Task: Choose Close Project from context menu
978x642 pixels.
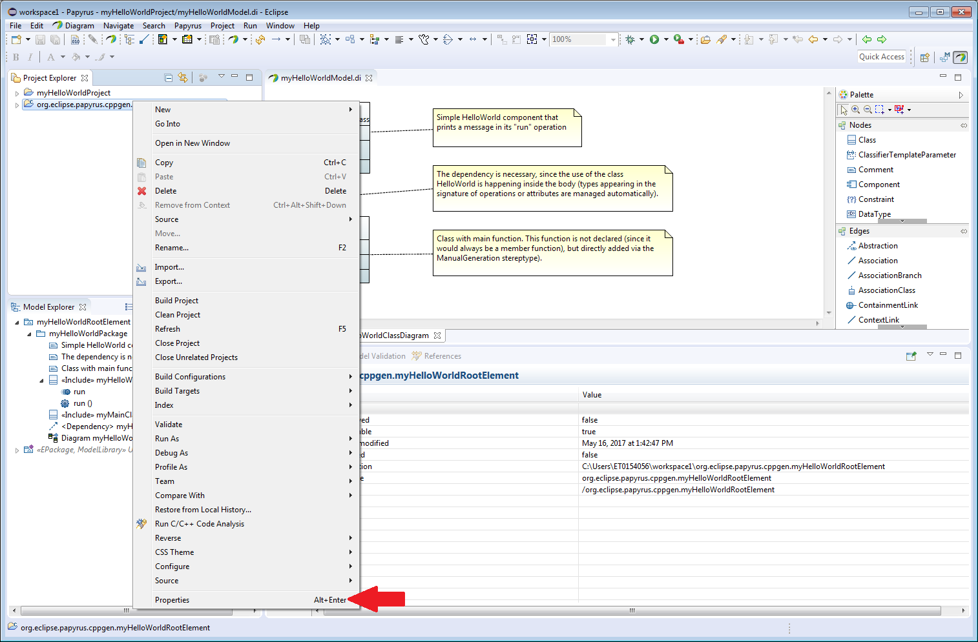Action: pos(246,343)
